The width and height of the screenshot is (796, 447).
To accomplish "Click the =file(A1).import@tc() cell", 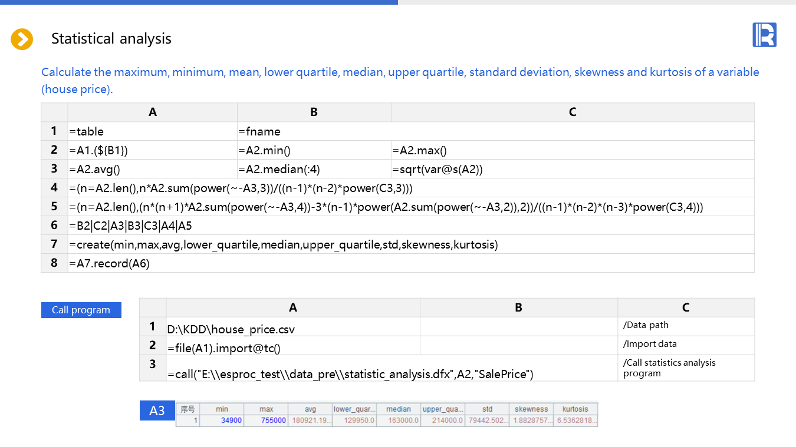I will pyautogui.click(x=293, y=347).
